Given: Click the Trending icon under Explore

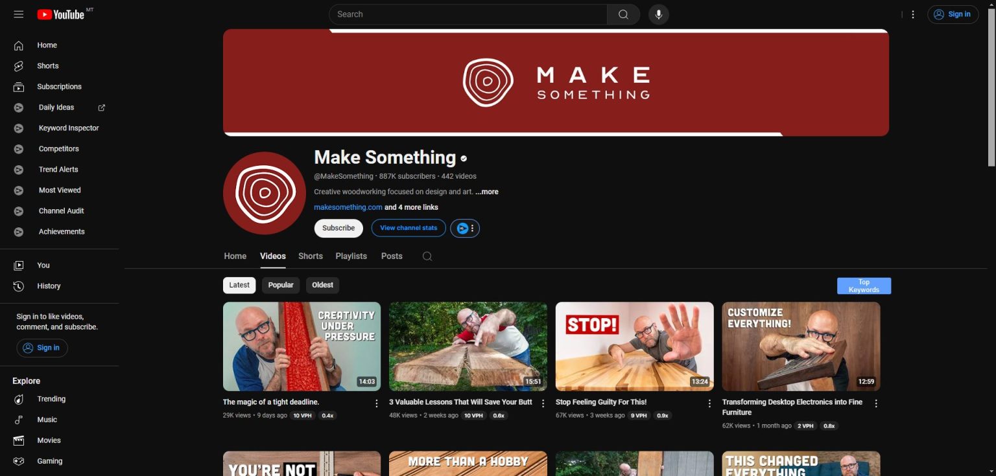Looking at the screenshot, I should pyautogui.click(x=18, y=399).
